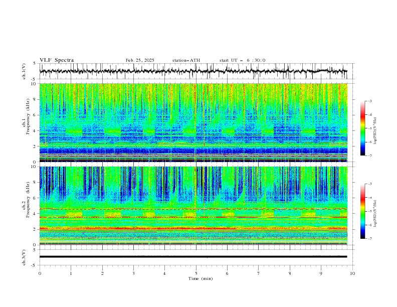The width and height of the screenshot is (397, 307).
Task: Click the "VLF Spectra" plot title
Action: click(x=57, y=60)
